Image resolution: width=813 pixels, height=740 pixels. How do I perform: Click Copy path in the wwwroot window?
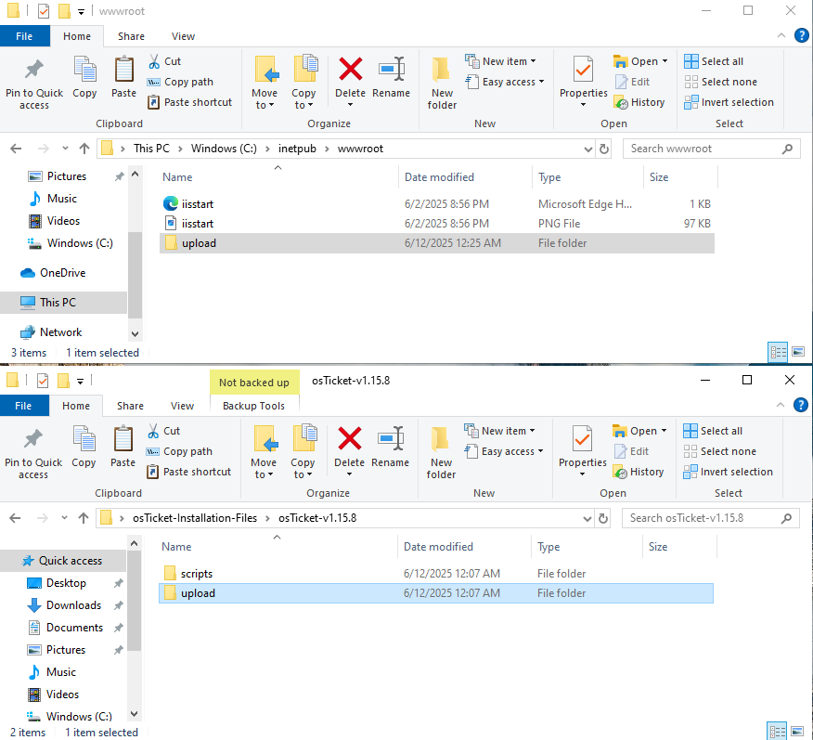pos(180,82)
